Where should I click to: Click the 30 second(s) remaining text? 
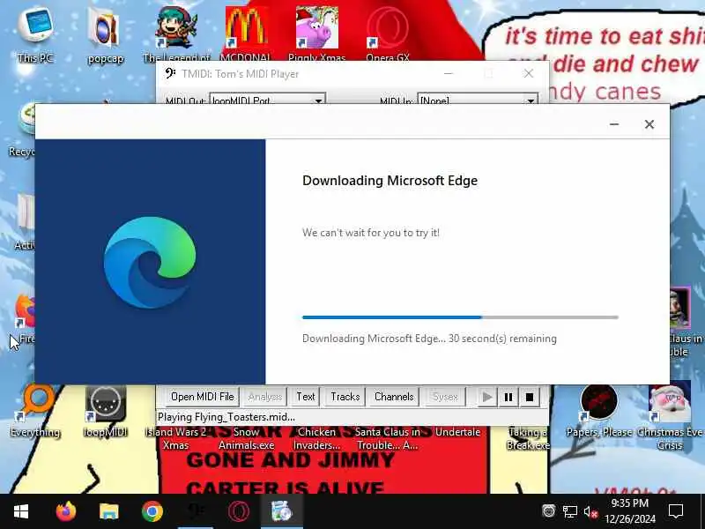click(502, 339)
